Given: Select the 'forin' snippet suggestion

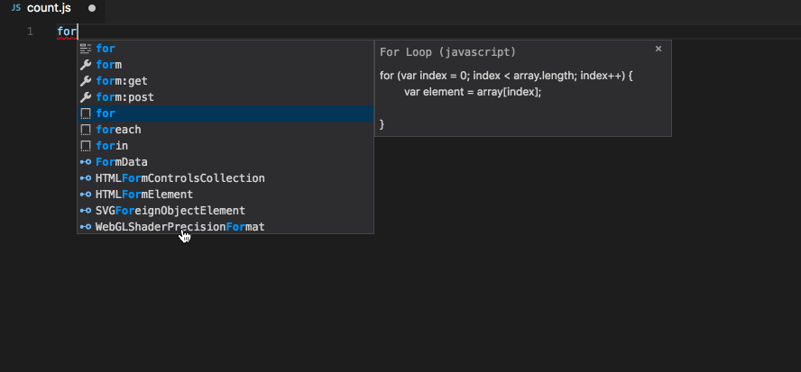Looking at the screenshot, I should click(x=226, y=146).
